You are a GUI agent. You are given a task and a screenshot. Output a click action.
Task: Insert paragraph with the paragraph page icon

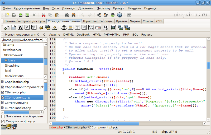click(x=34, y=27)
